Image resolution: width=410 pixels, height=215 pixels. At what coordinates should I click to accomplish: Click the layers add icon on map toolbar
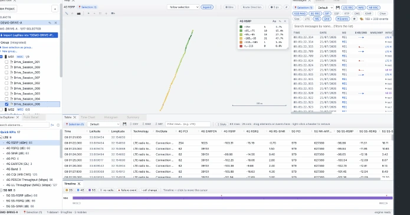pos(113,14)
